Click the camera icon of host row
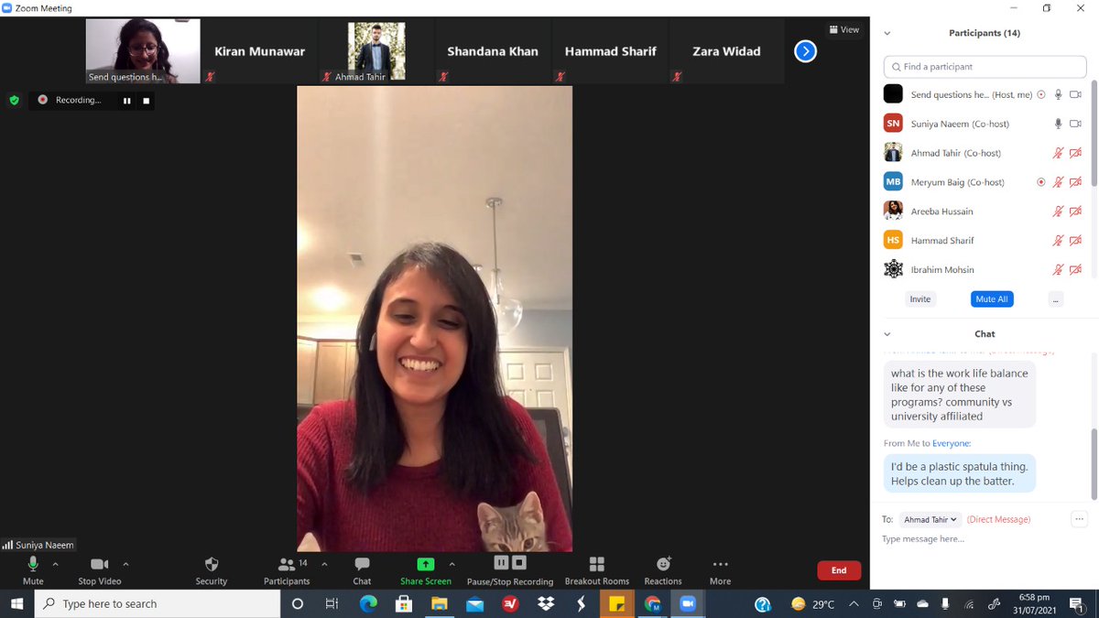This screenshot has width=1099, height=618. tap(1076, 94)
